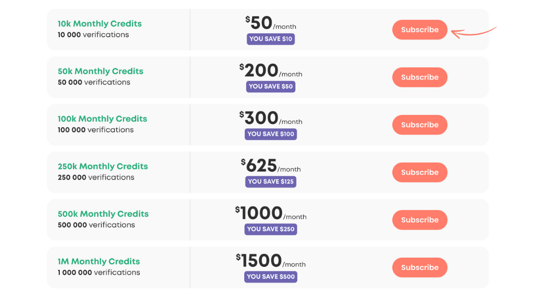Click the 100k Monthly Credits heading

coord(102,119)
